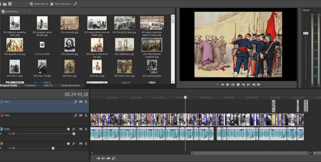321x162 pixels.
Task: Click the Split tool in the timeline toolbar
Action: [x=108, y=158]
